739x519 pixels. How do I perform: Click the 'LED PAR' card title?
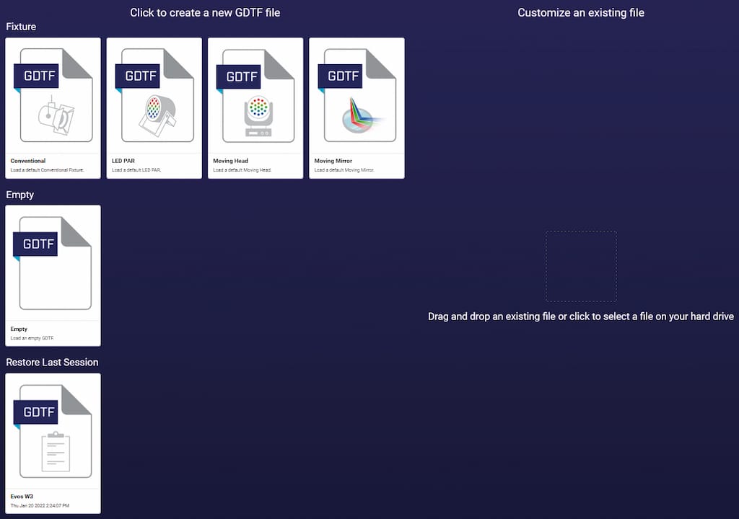click(123, 161)
